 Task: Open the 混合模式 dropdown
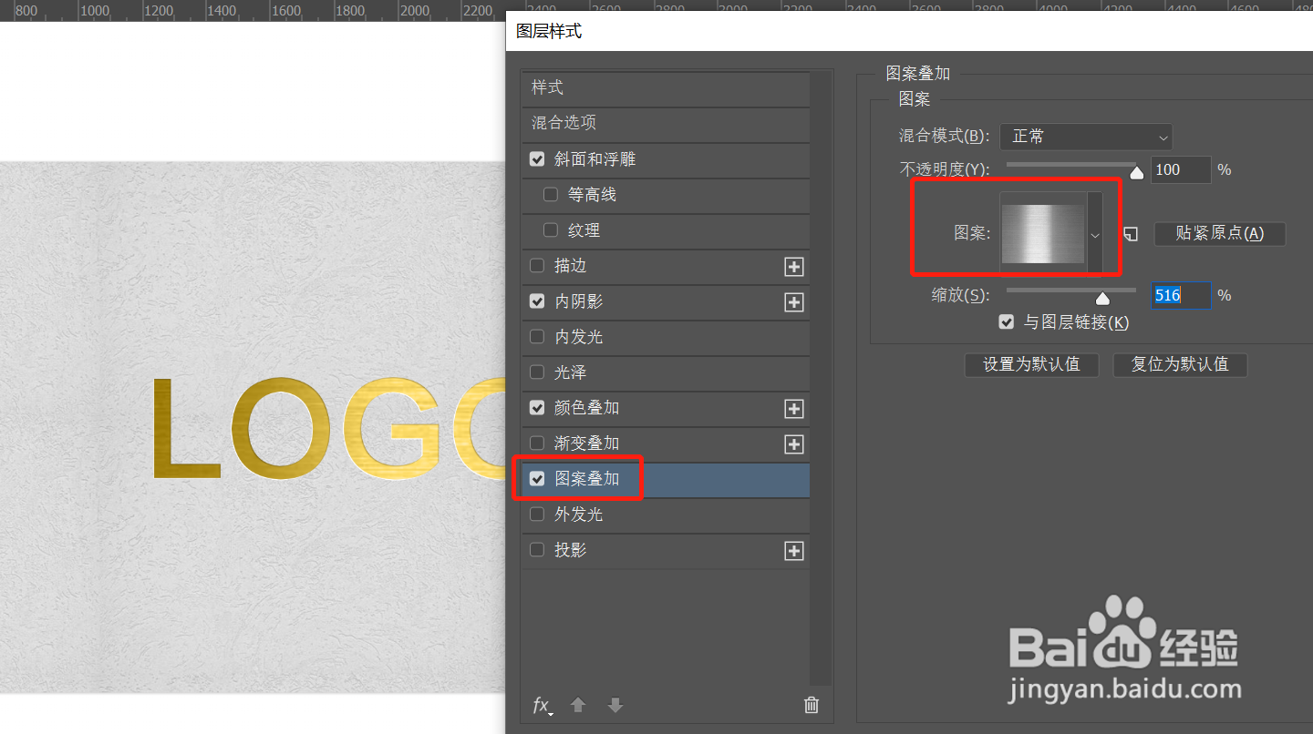tap(1086, 137)
